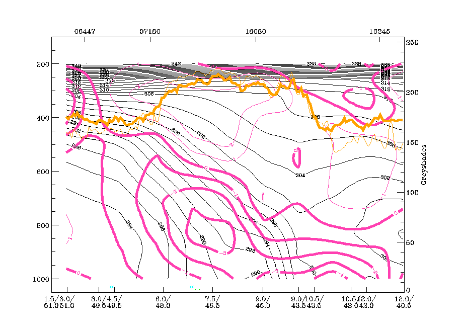This screenshot has width=464, height=336.
Task: Select station label 16245
Action: 379,31
